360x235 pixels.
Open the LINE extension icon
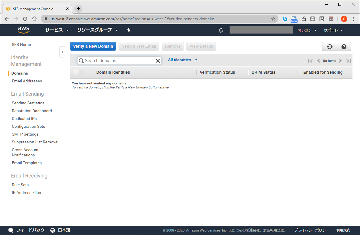[313, 19]
